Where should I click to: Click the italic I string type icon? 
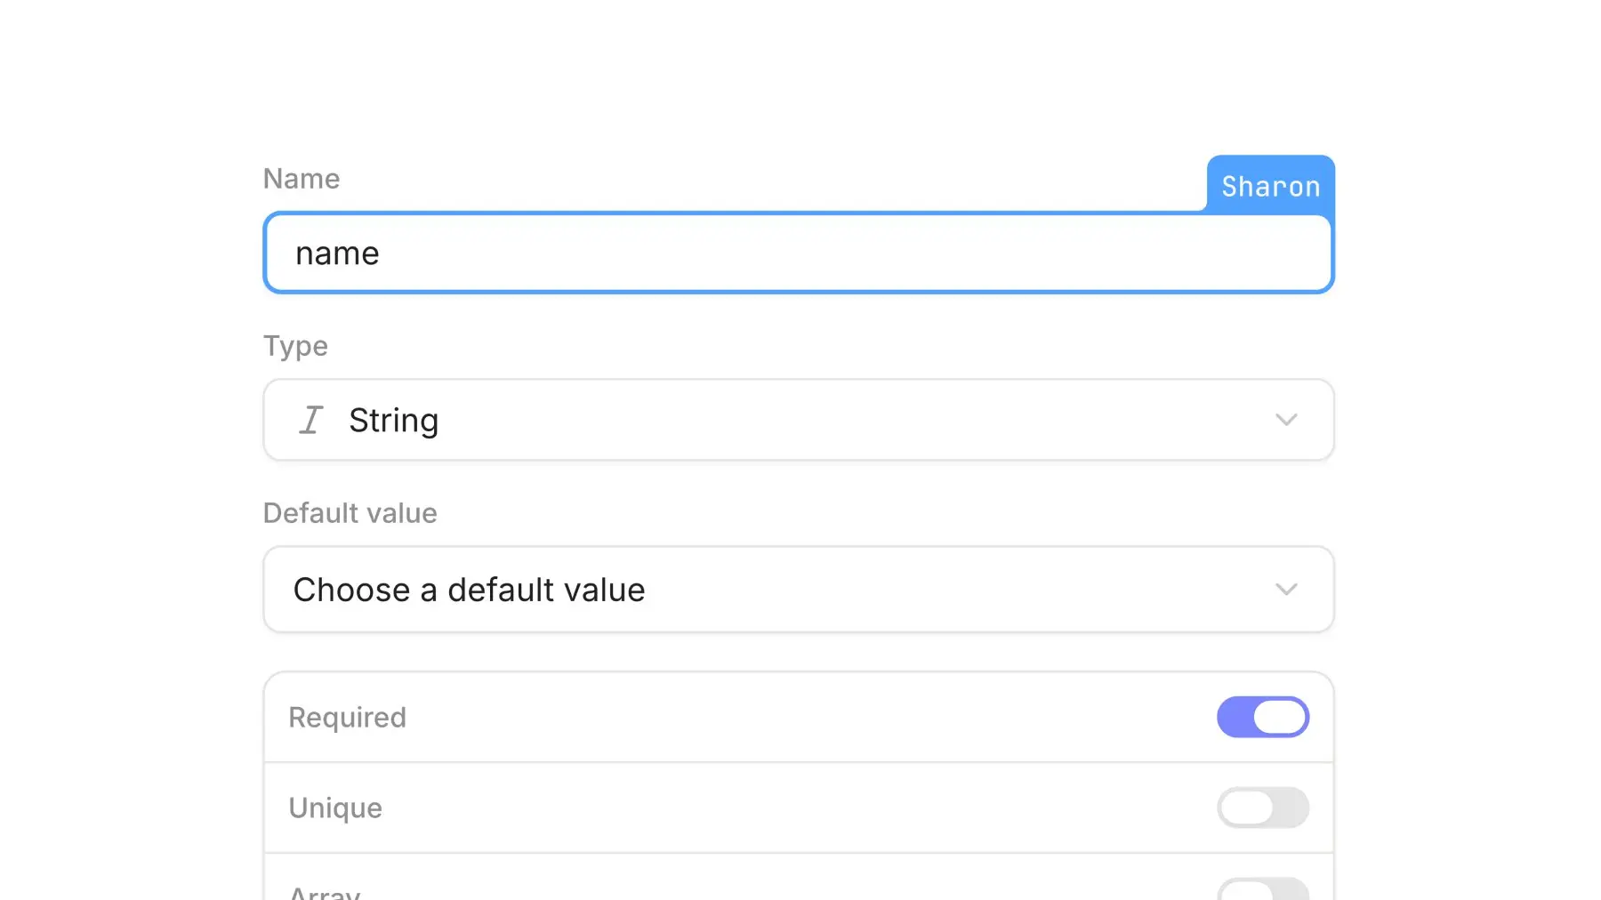(310, 420)
